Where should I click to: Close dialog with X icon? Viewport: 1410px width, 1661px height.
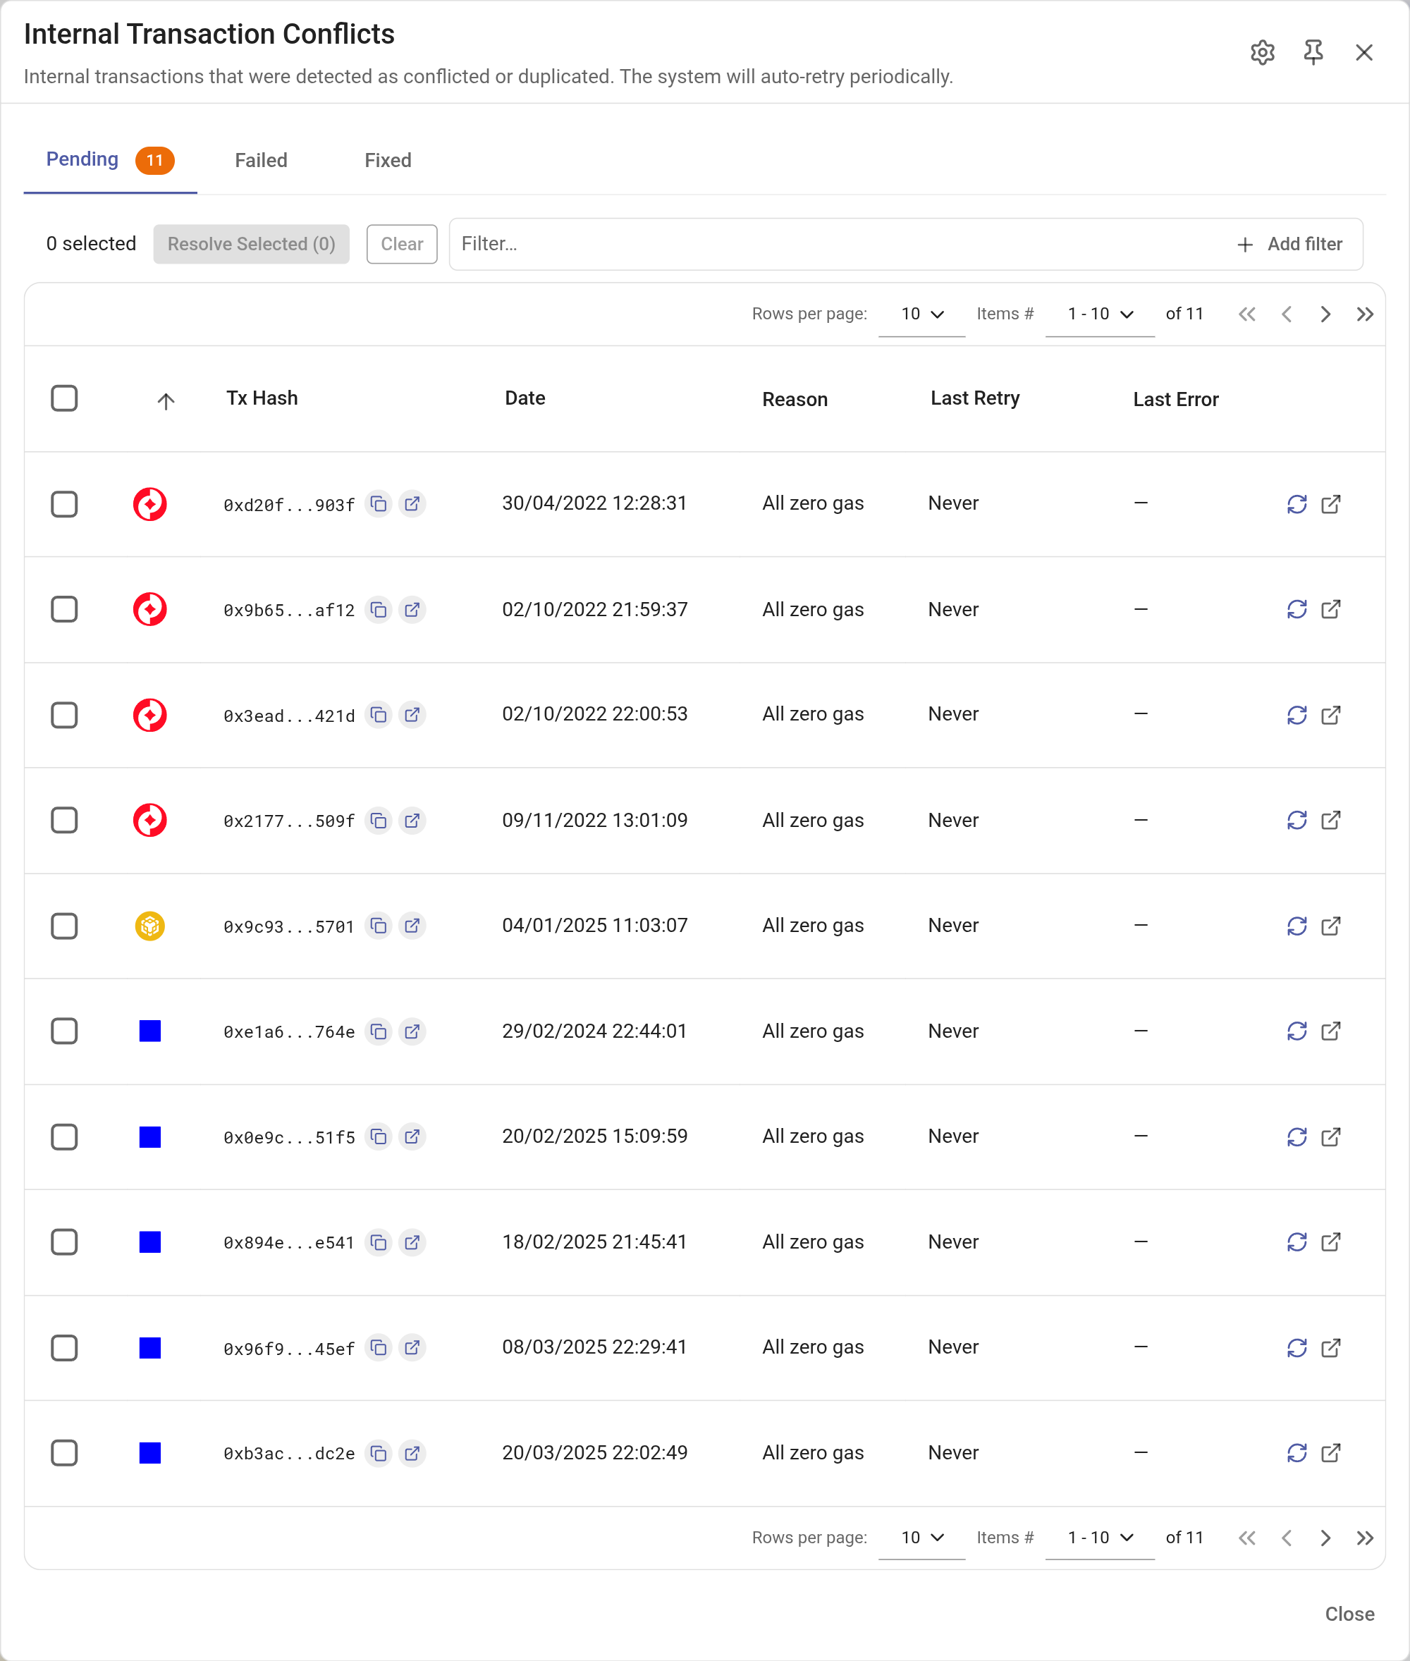[1363, 53]
